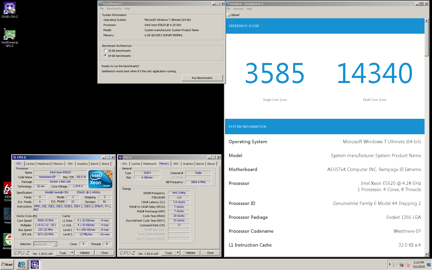The width and height of the screenshot is (432, 270).
Task: Open File menu in Geekbench 3 window
Action: [x=102, y=8]
